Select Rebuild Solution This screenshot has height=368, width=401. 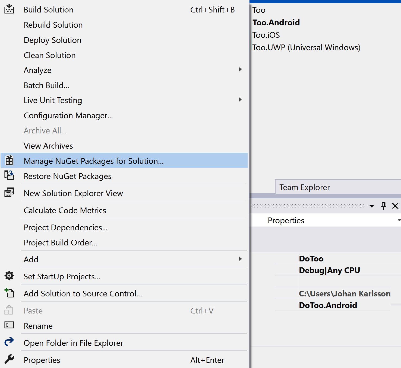pos(124,25)
